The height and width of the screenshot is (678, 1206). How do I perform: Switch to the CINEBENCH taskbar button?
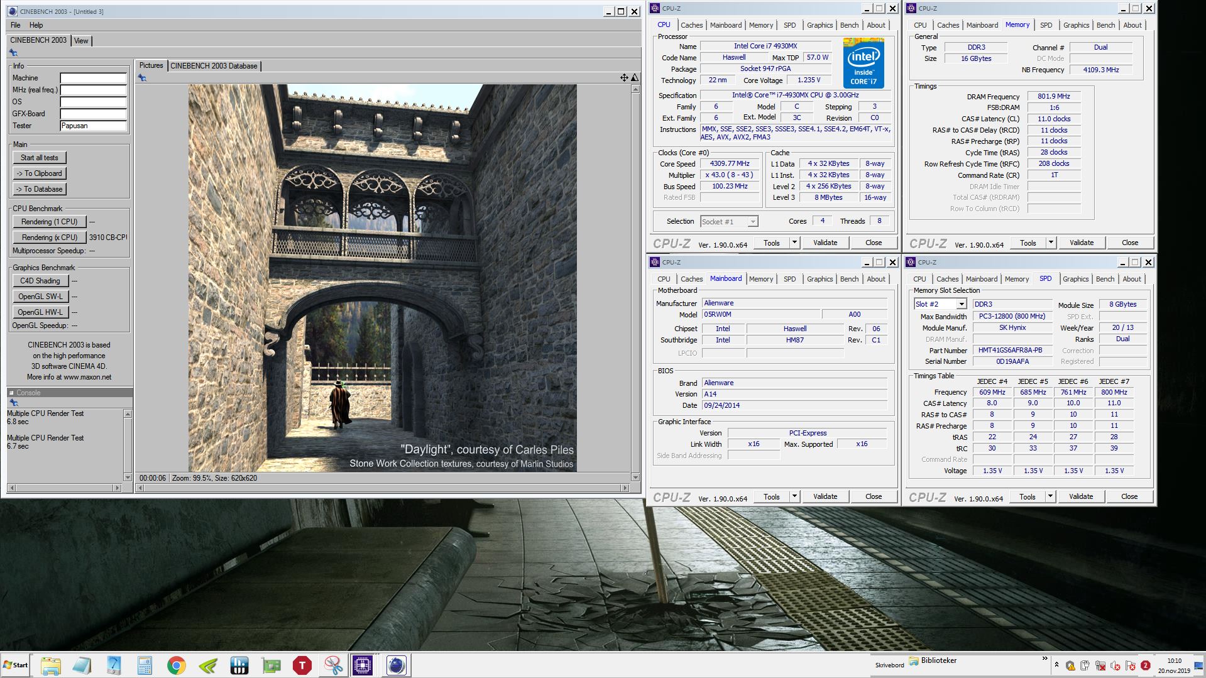397,665
